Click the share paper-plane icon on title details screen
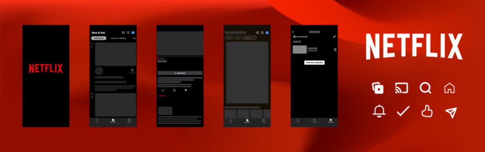This screenshot has width=485, height=152. 186,90
